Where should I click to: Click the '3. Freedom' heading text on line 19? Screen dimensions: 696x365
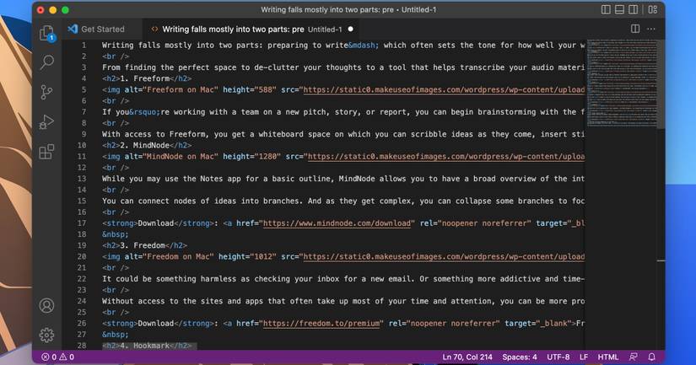coord(143,245)
